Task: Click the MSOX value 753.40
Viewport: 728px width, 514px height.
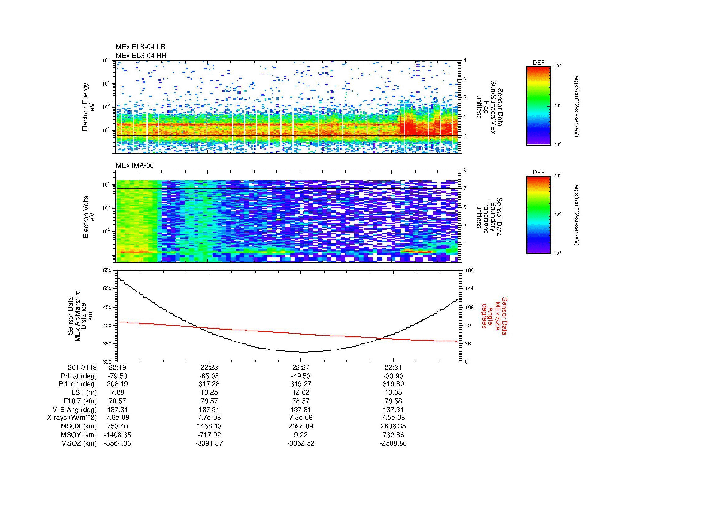Action: point(117,426)
